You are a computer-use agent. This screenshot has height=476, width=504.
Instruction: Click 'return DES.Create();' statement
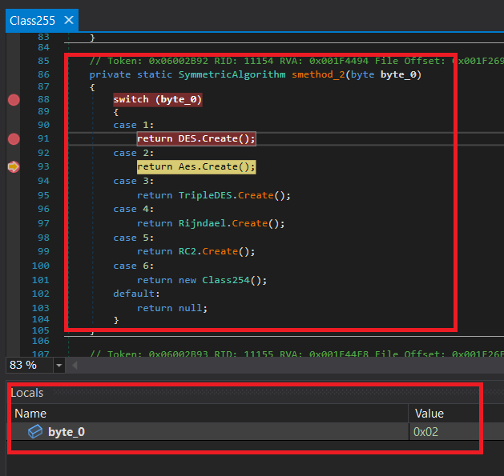point(196,139)
